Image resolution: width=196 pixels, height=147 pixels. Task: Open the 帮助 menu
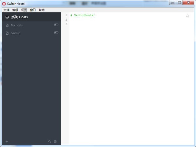pyautogui.click(x=41, y=10)
